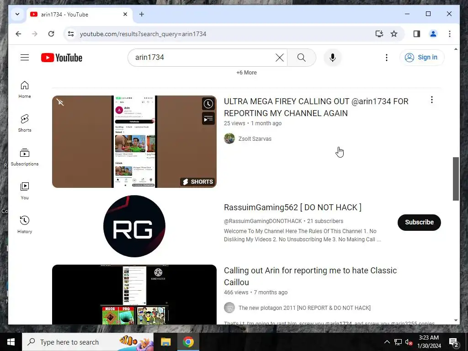Open volume icon in system tray

point(409,342)
